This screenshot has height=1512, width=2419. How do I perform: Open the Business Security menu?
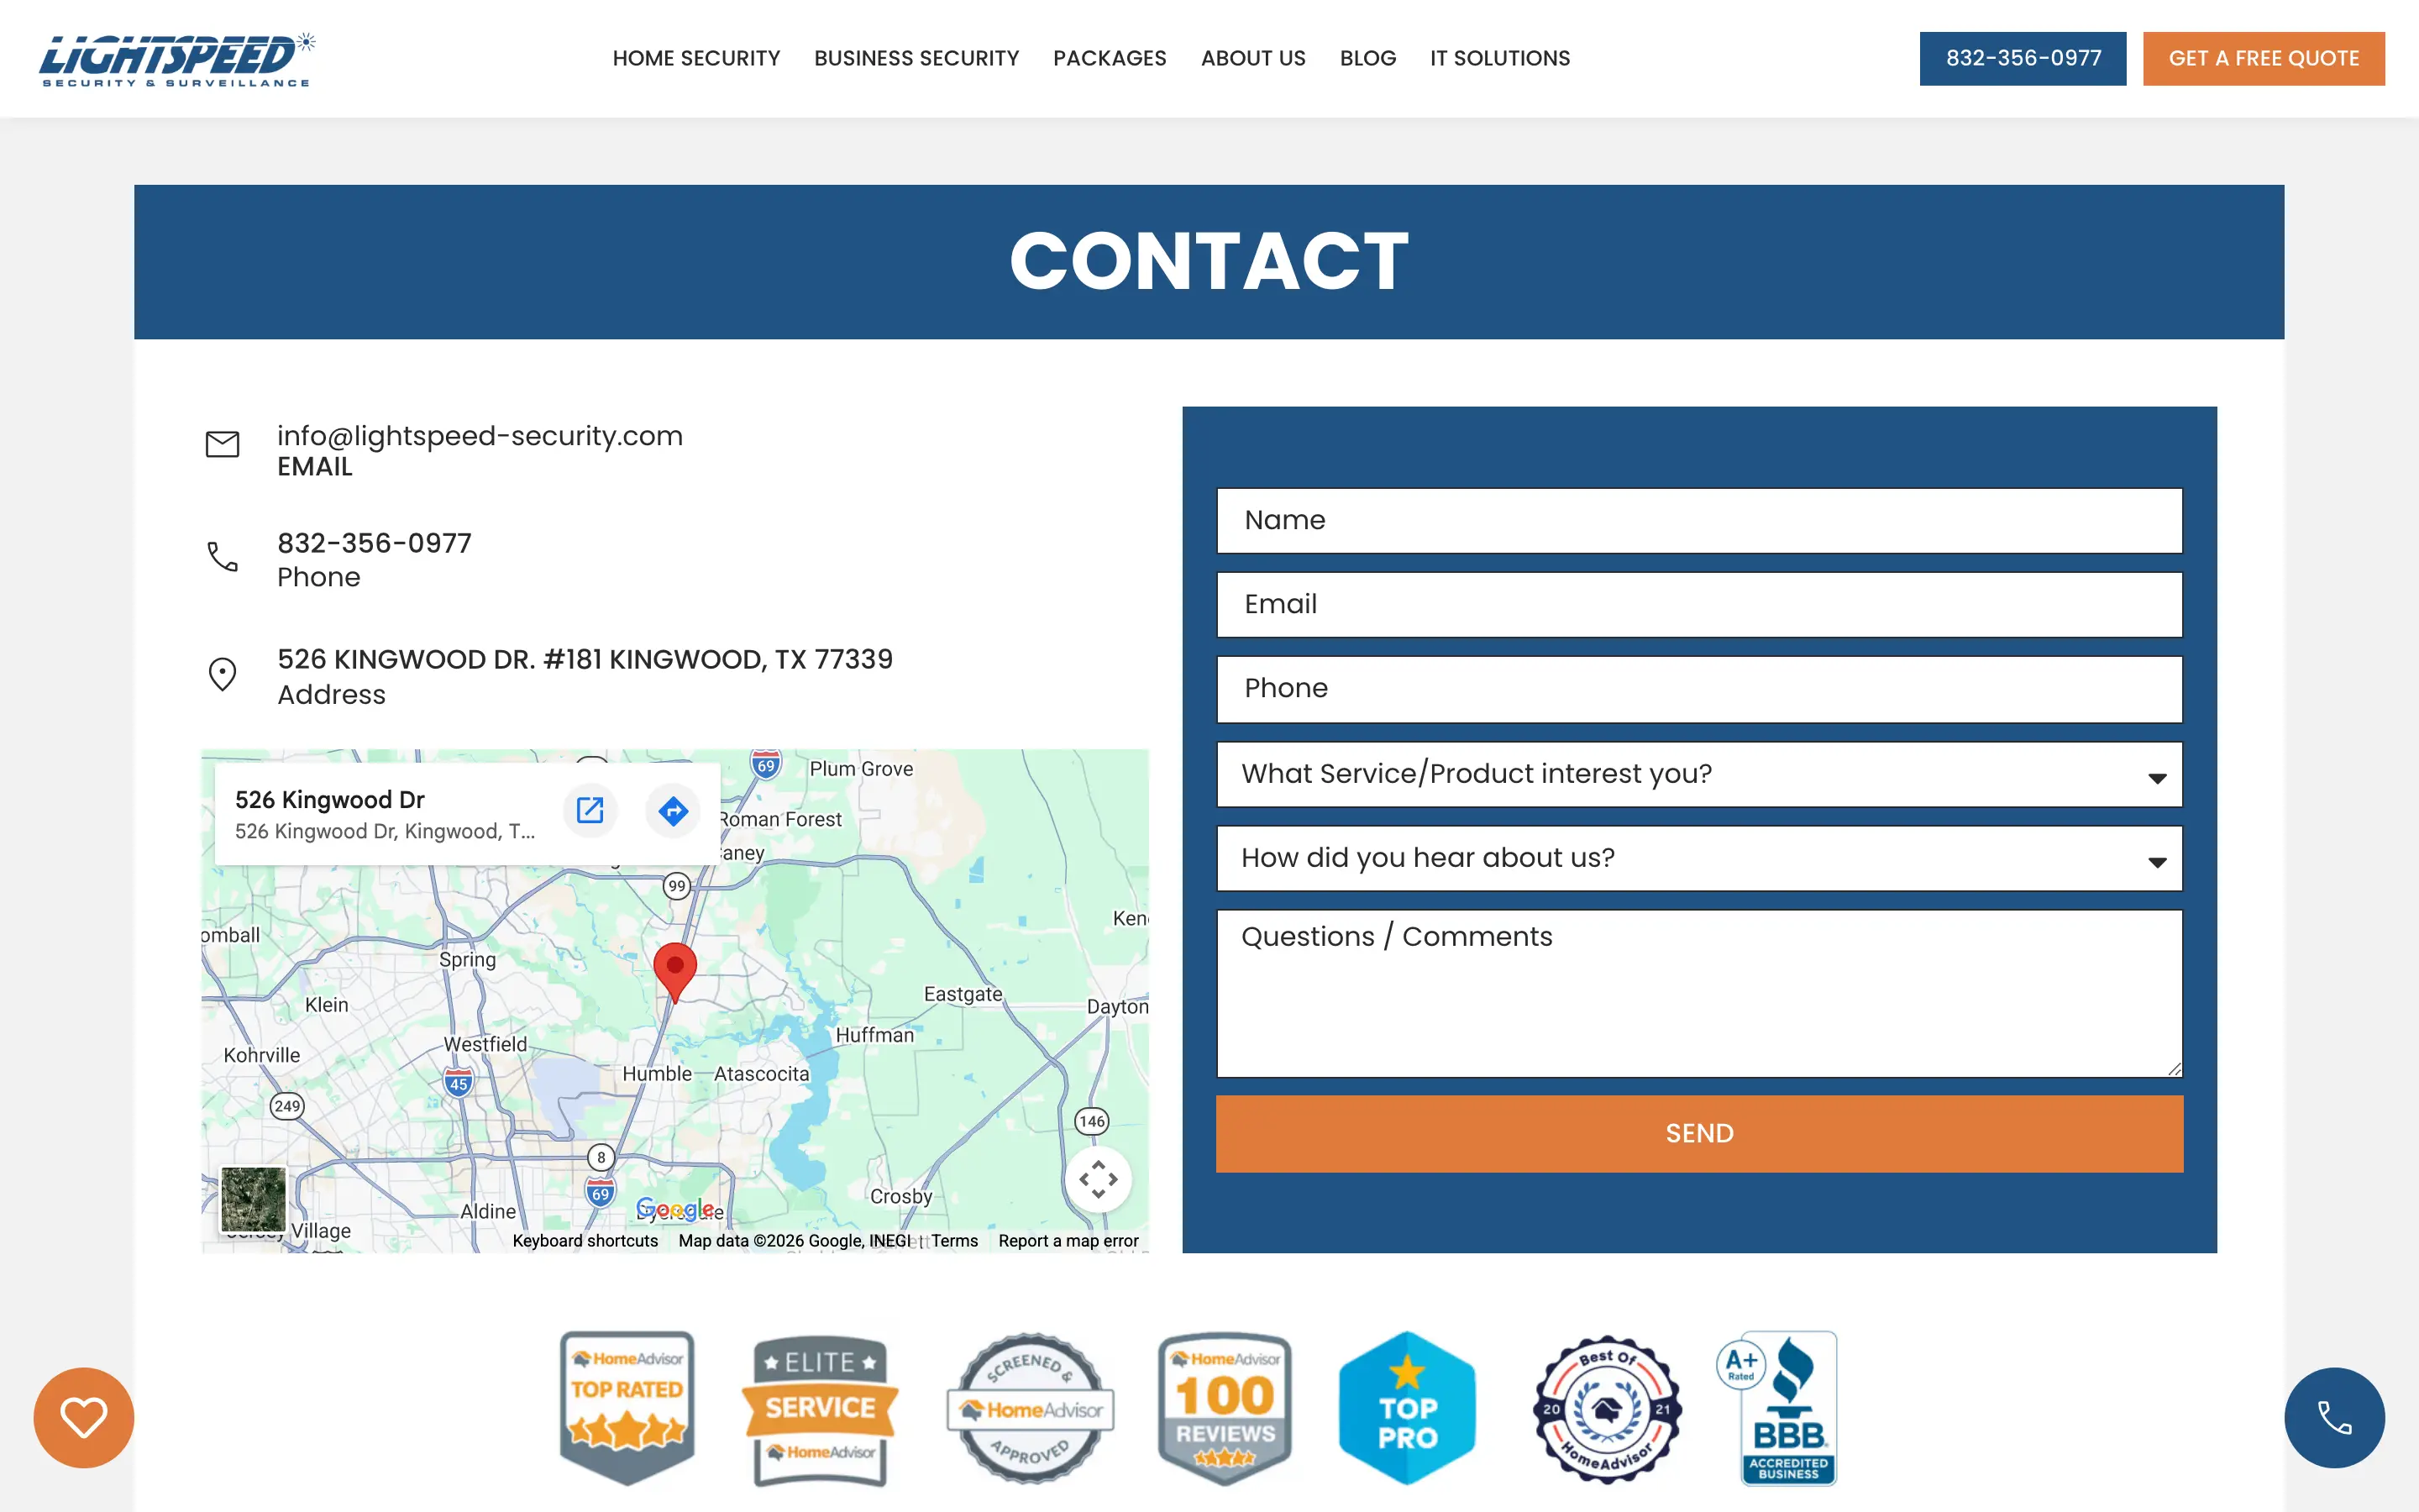[916, 58]
